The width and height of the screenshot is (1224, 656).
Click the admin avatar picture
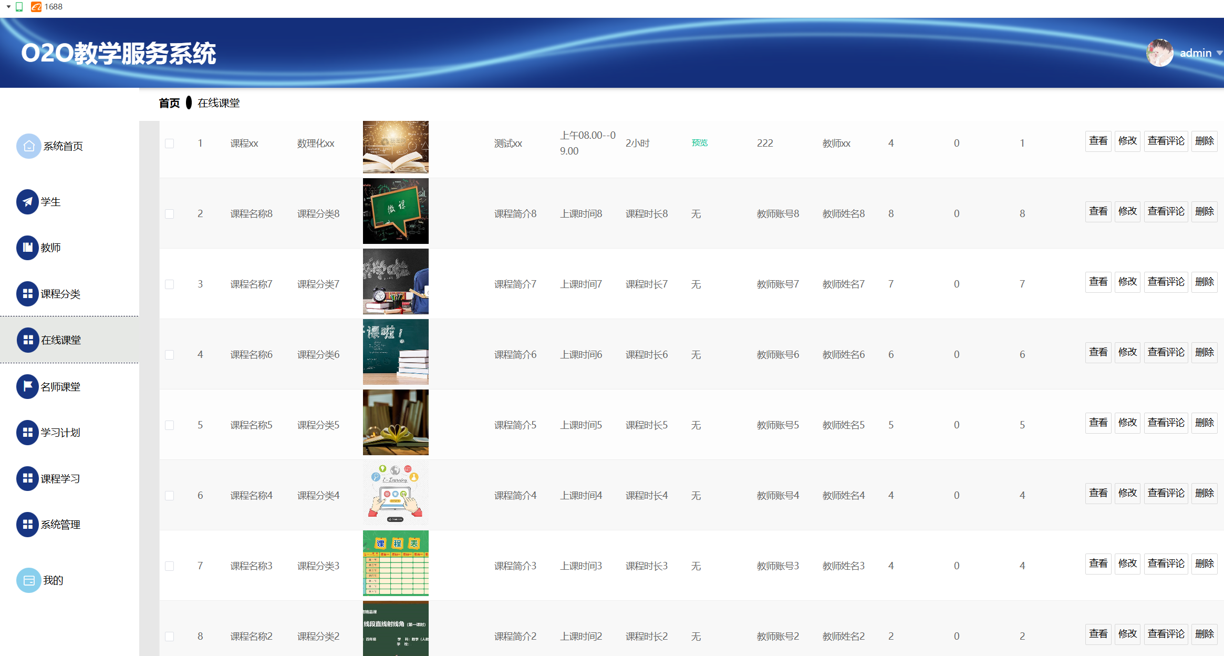1159,53
